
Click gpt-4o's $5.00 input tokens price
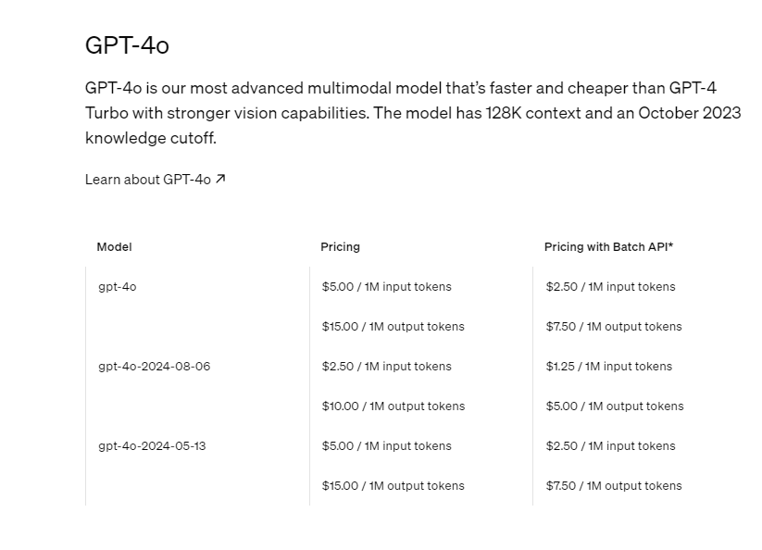pyautogui.click(x=386, y=287)
